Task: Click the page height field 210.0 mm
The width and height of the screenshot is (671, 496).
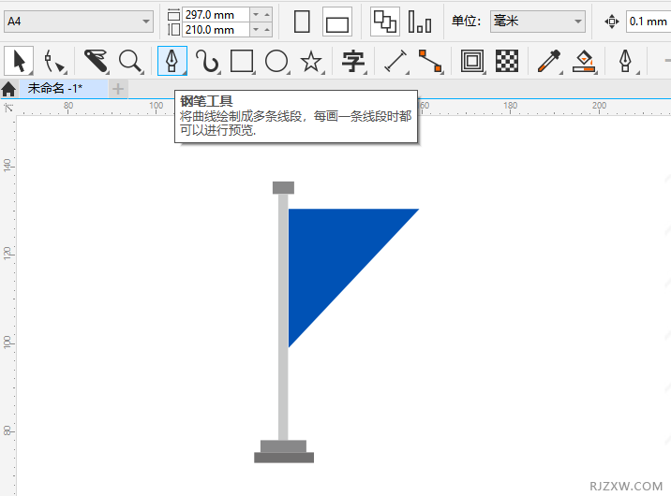Action: (216, 29)
